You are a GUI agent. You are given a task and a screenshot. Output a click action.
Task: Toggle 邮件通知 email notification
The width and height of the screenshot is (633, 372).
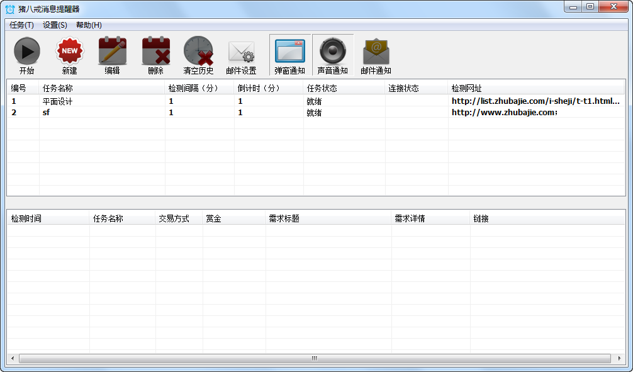click(x=376, y=55)
